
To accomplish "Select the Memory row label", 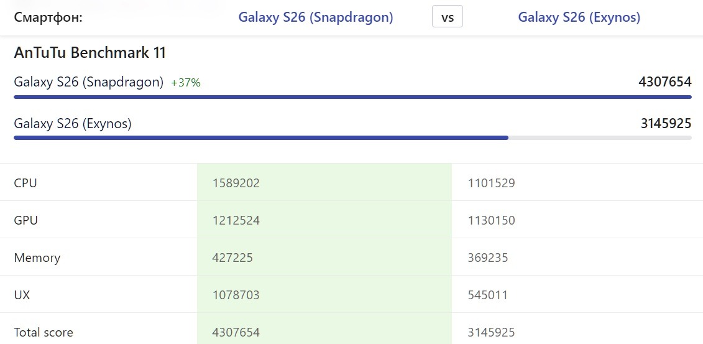I will pos(37,258).
